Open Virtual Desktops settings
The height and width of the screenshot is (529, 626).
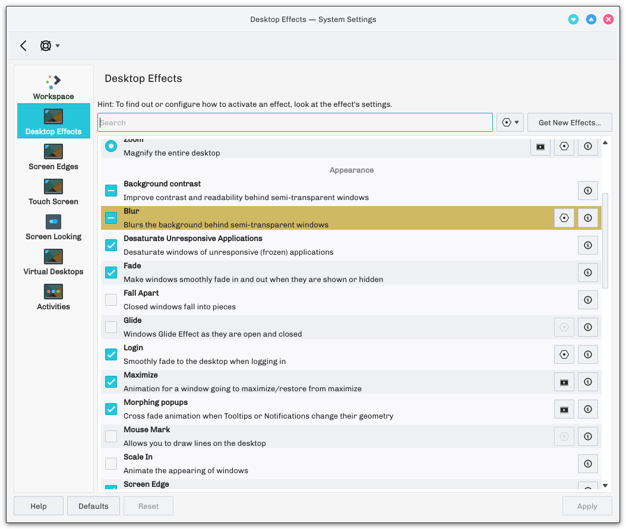[x=53, y=262]
